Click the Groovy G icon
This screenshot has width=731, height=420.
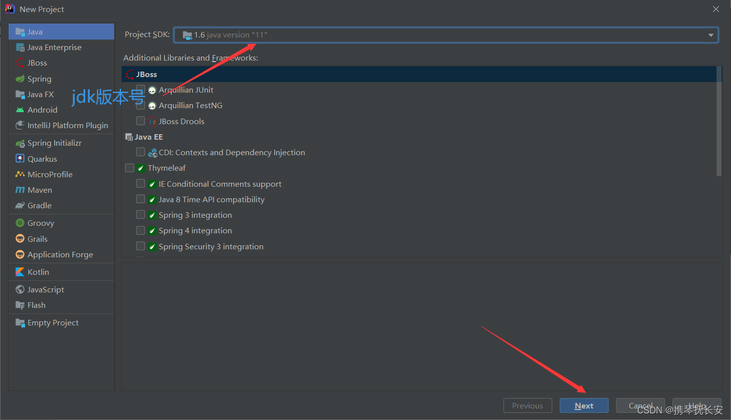pos(20,223)
